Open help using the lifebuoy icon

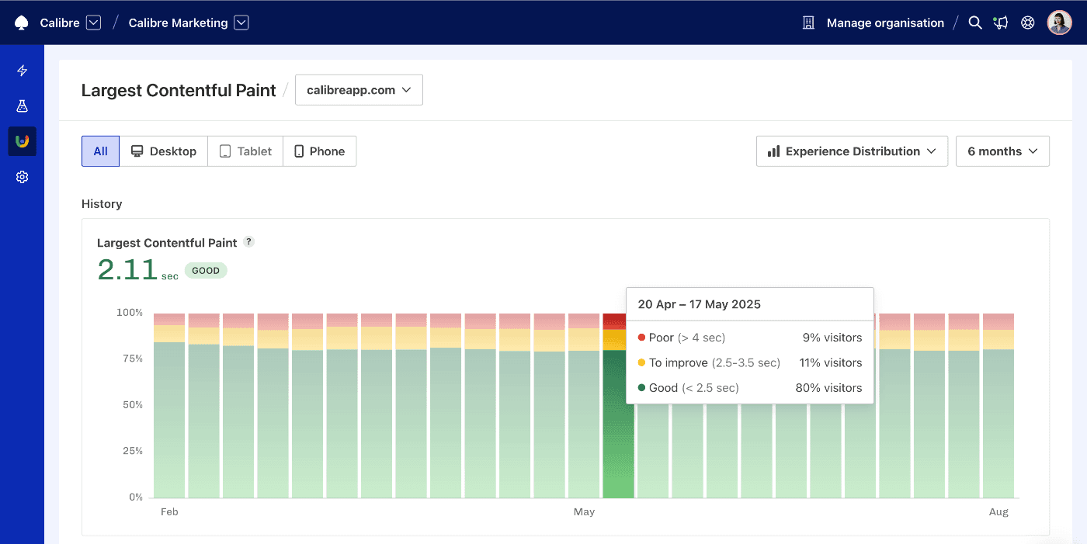[1027, 23]
